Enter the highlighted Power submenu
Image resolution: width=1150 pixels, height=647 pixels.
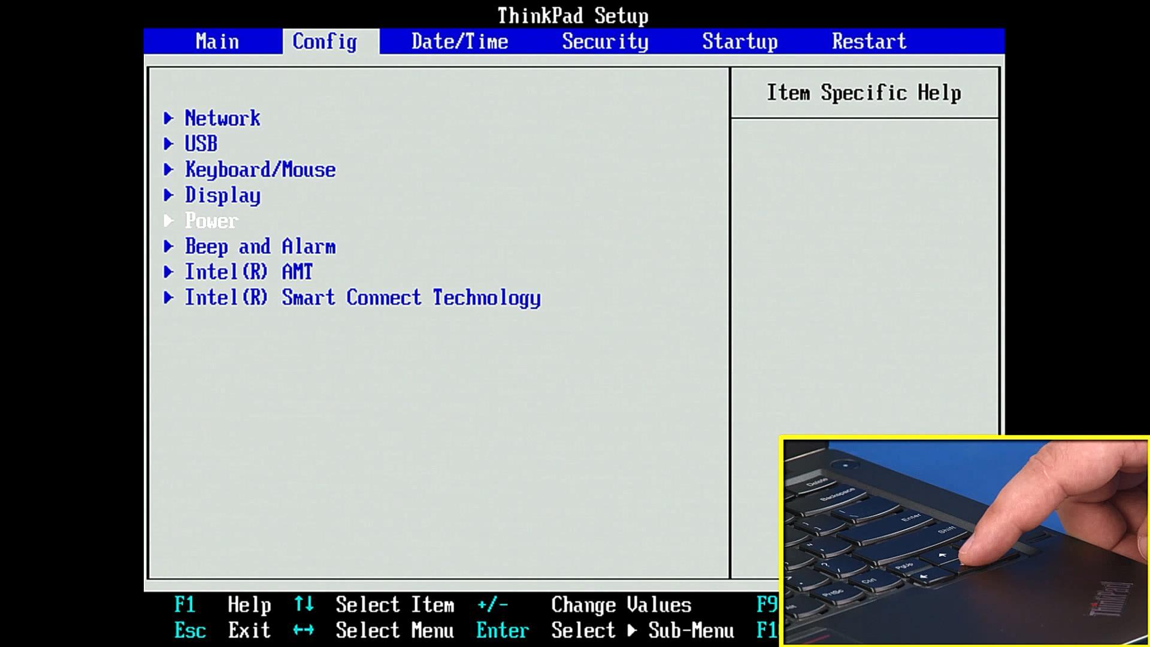point(211,221)
